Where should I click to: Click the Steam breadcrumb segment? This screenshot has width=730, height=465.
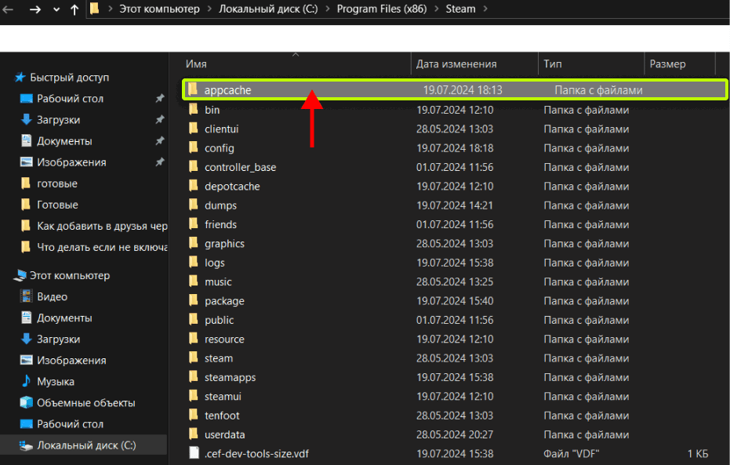460,9
